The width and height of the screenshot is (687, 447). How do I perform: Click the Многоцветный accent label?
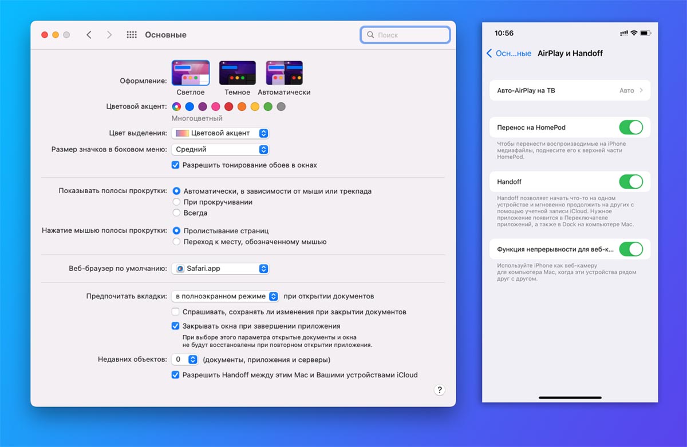point(197,118)
